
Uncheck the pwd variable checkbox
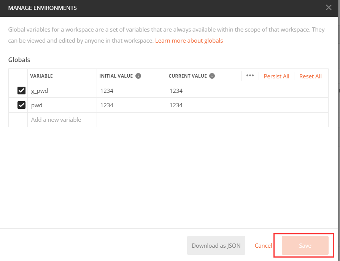coord(22,105)
